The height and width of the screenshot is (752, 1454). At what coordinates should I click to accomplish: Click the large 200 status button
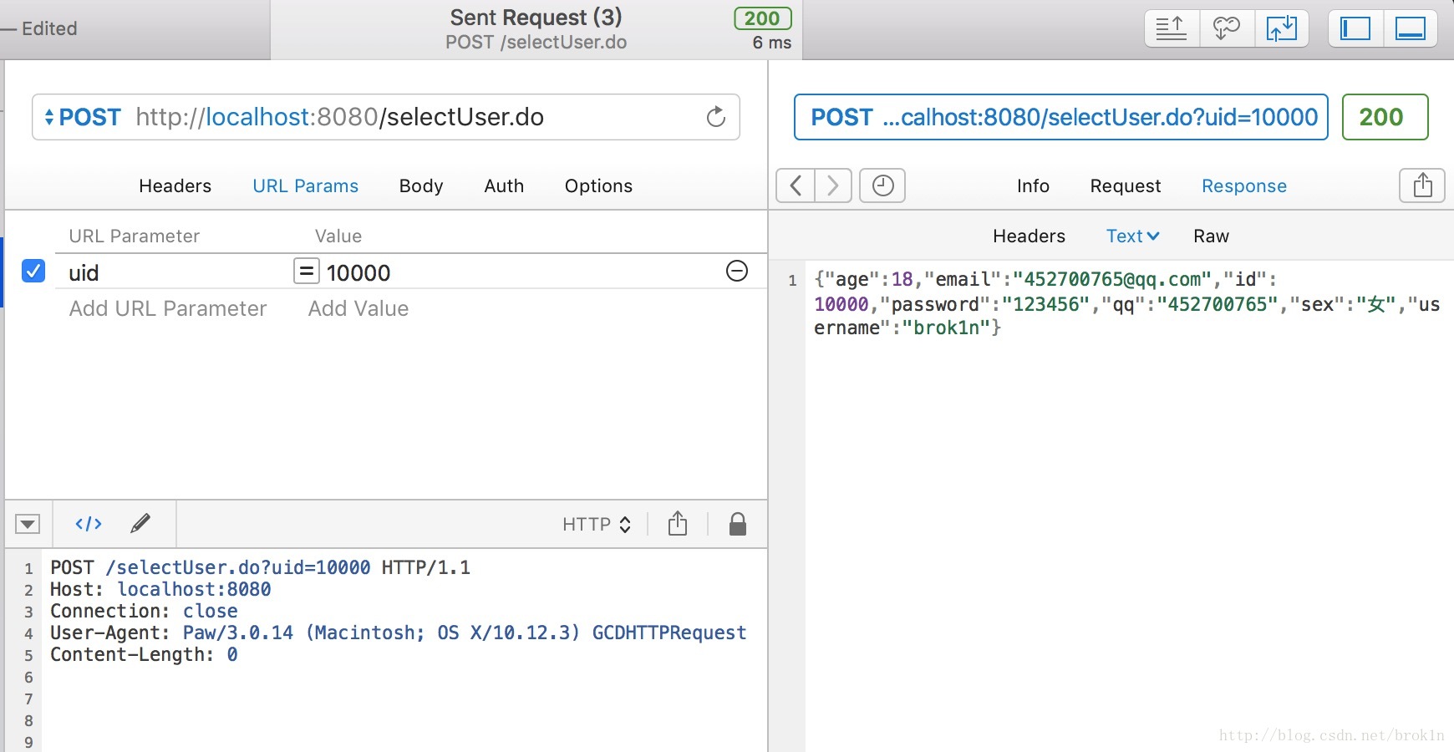coord(1385,117)
